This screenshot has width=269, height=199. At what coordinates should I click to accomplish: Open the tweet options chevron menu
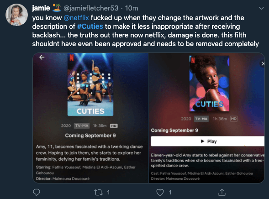coord(261,8)
